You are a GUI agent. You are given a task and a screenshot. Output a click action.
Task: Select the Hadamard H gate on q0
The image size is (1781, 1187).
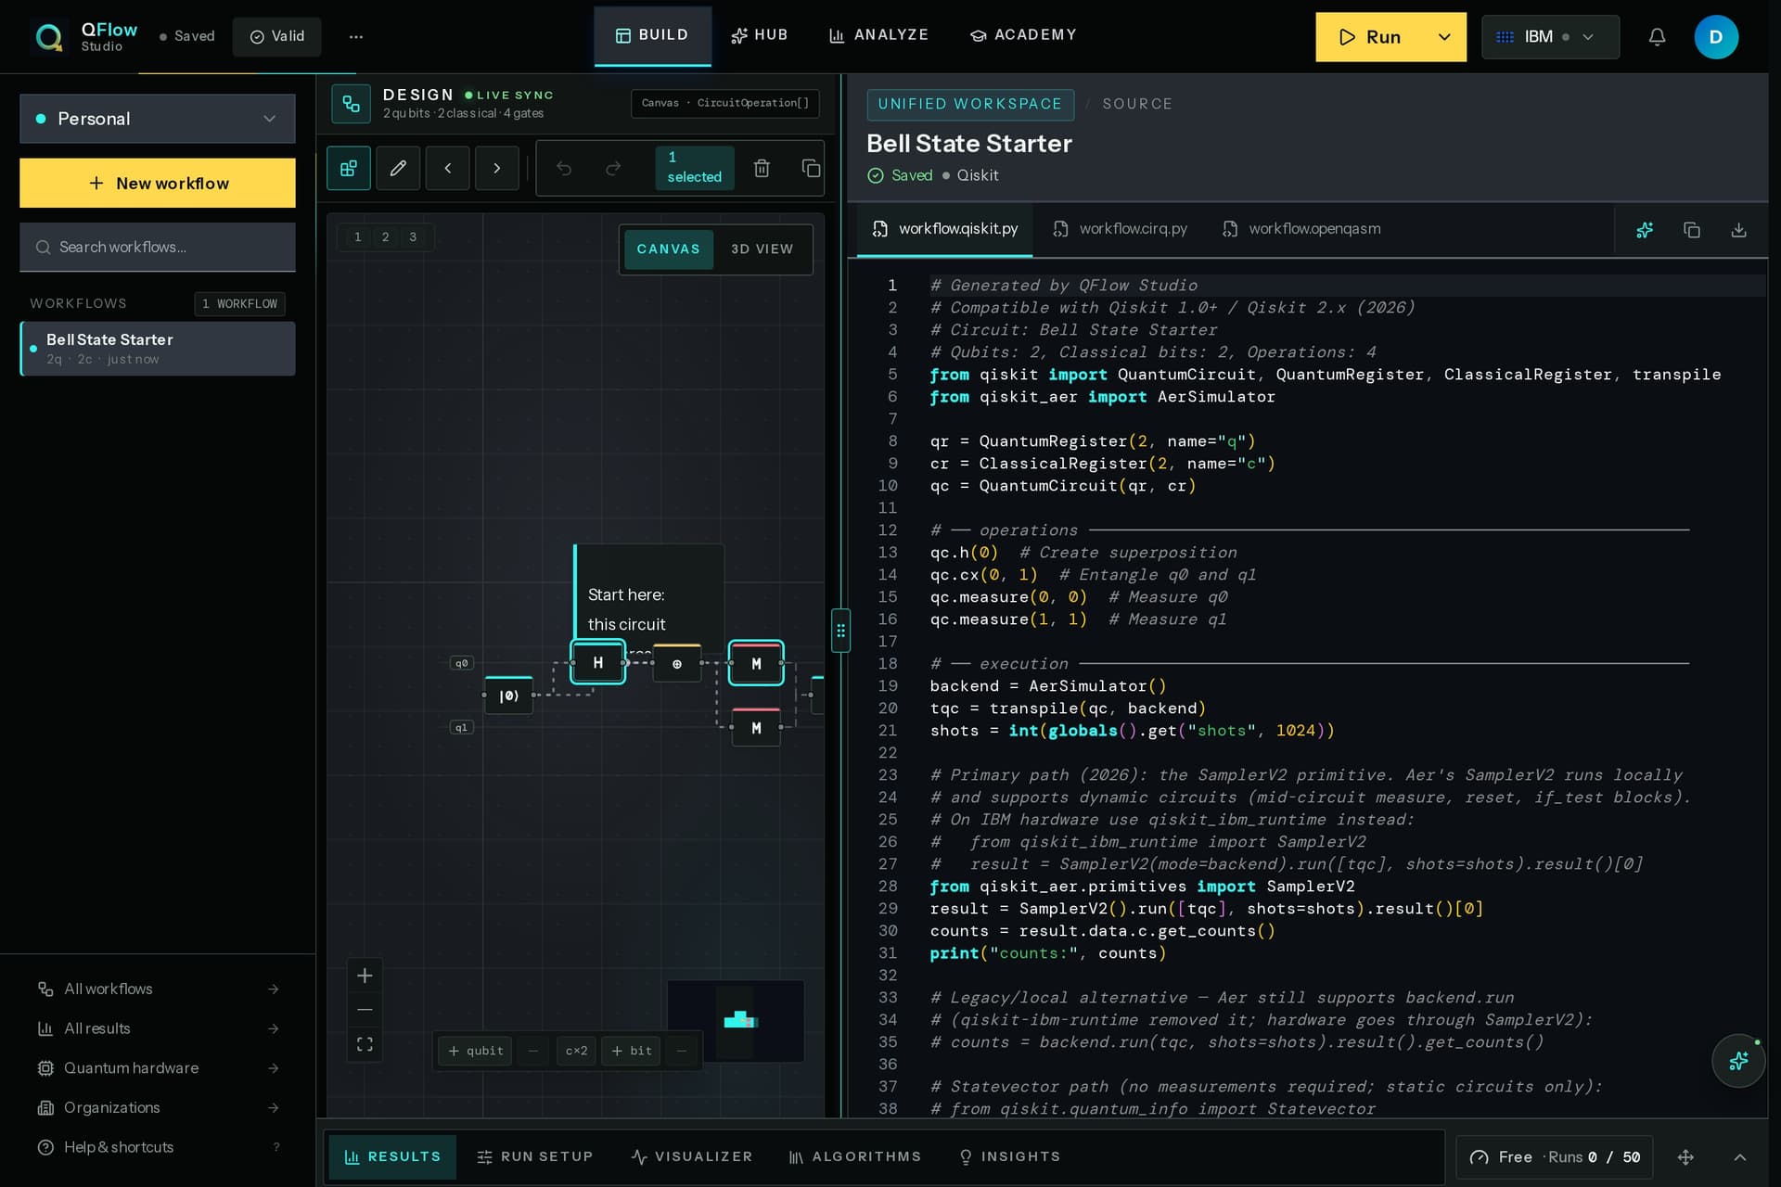click(x=597, y=663)
